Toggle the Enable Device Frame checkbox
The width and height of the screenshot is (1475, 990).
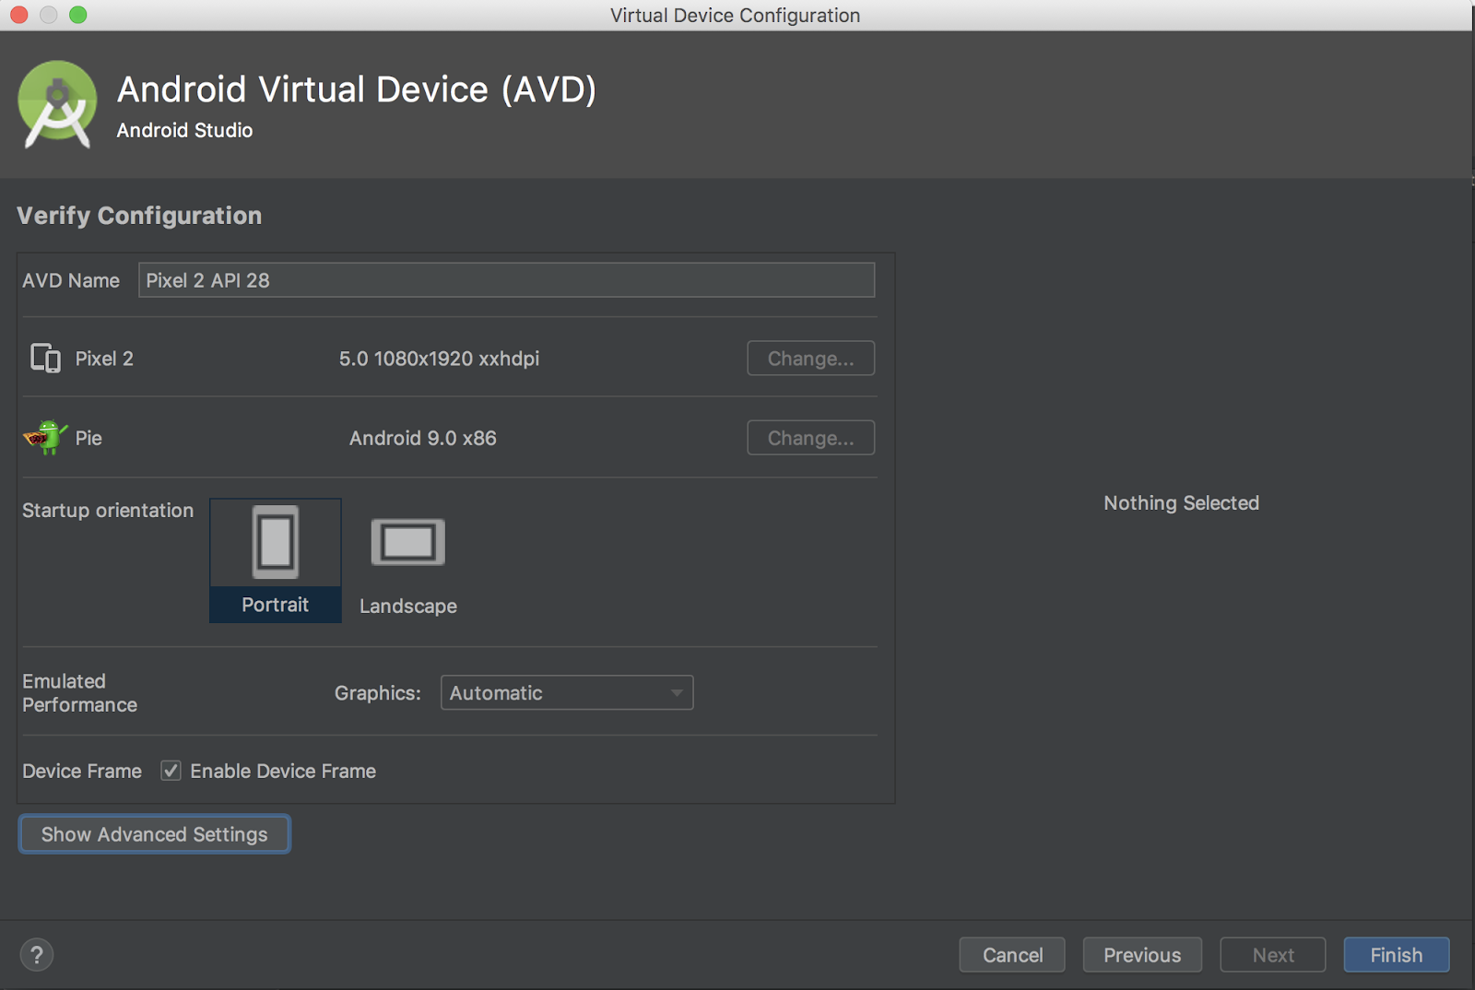point(171,771)
